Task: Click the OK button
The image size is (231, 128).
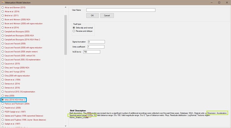Action: (x=92, y=16)
